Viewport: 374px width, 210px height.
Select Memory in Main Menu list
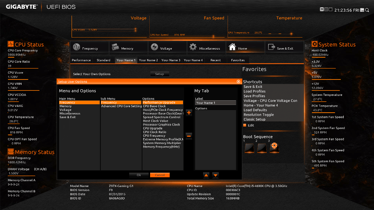(79, 106)
